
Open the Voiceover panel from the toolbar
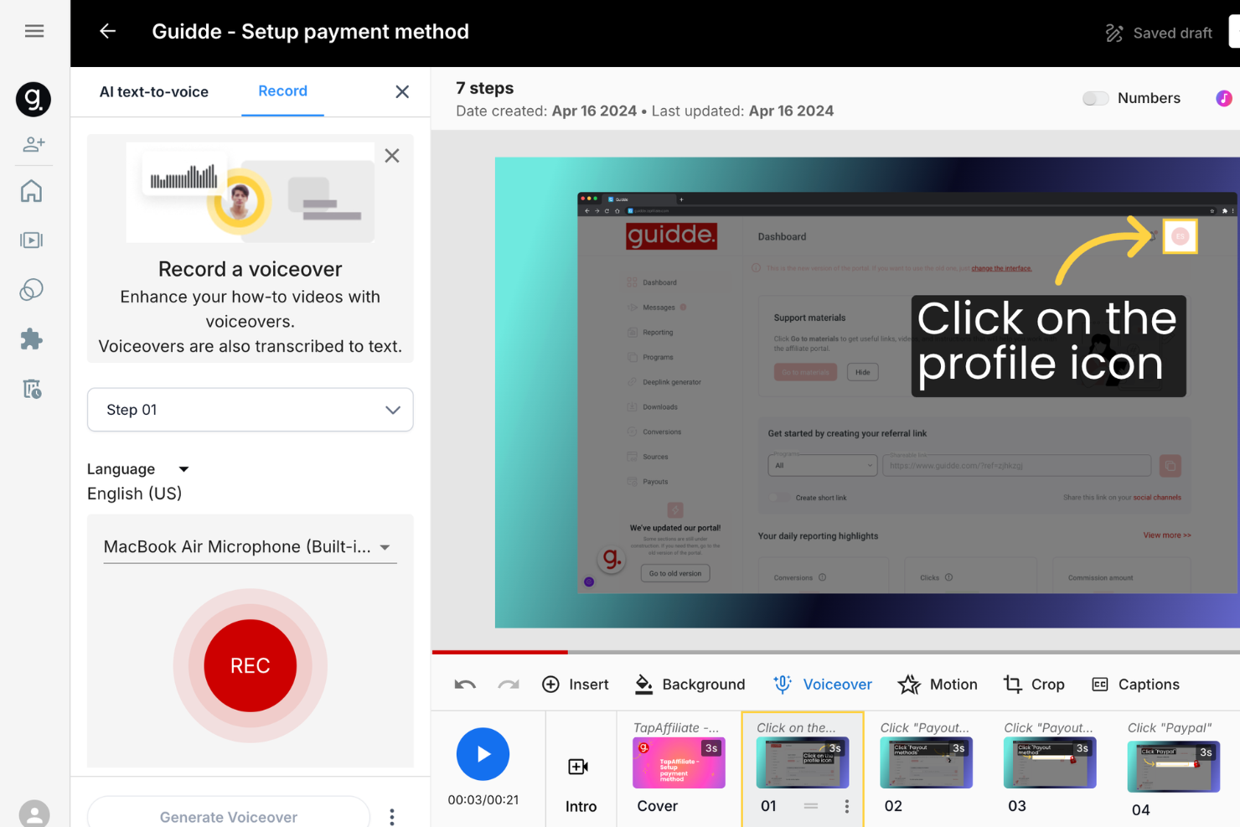pos(822,684)
